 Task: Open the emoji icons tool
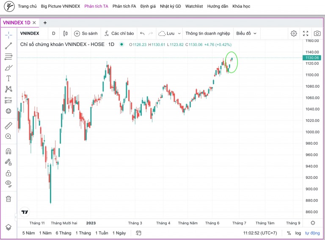[8, 111]
